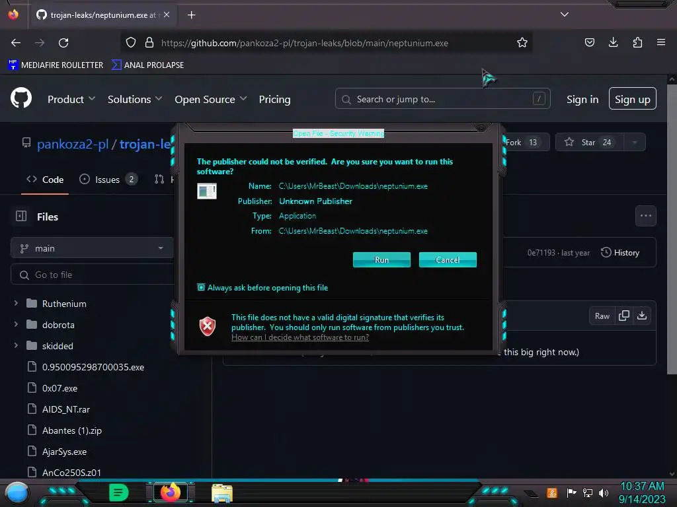Open the star list dropdown arrow

[635, 143]
